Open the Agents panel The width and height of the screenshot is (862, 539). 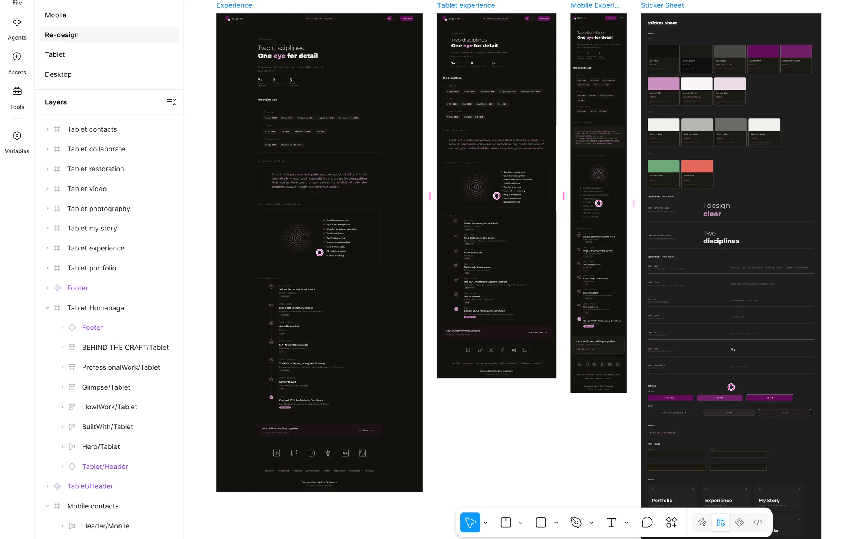tap(17, 28)
